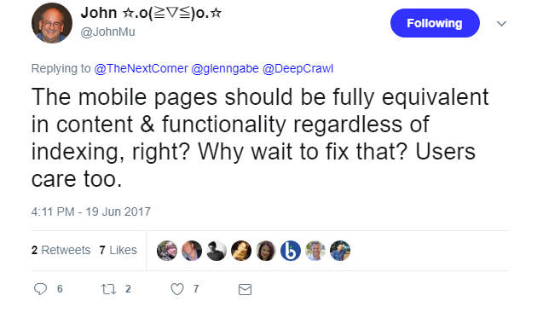Open the @TheNextCorner mention link
The image size is (543, 313).
(x=141, y=68)
